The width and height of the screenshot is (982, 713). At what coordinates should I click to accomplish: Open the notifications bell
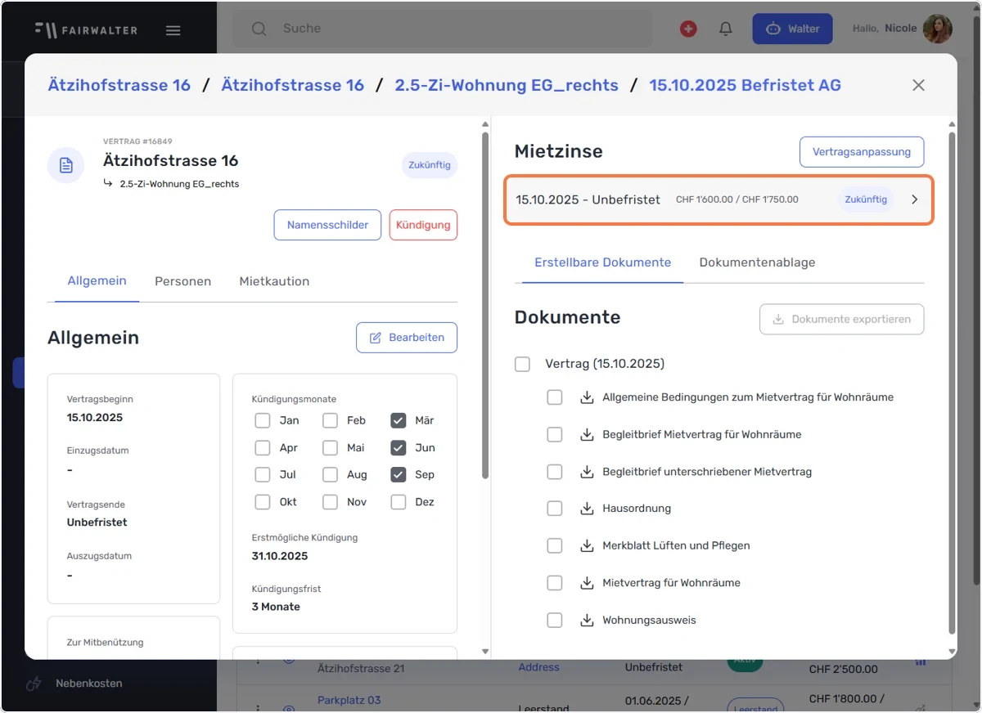pyautogui.click(x=726, y=29)
